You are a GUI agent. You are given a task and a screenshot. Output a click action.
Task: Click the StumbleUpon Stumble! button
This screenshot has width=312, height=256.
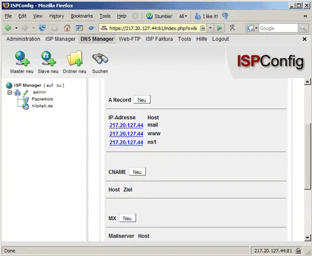pos(159,16)
